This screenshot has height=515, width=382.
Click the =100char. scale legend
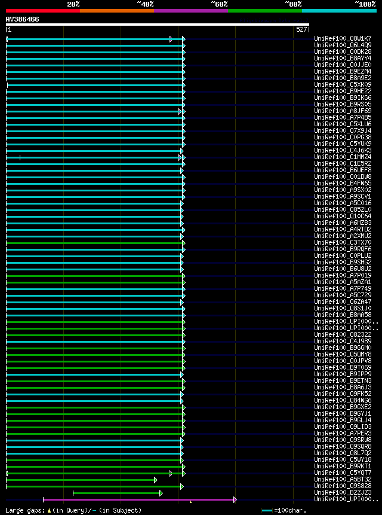[x=284, y=510]
